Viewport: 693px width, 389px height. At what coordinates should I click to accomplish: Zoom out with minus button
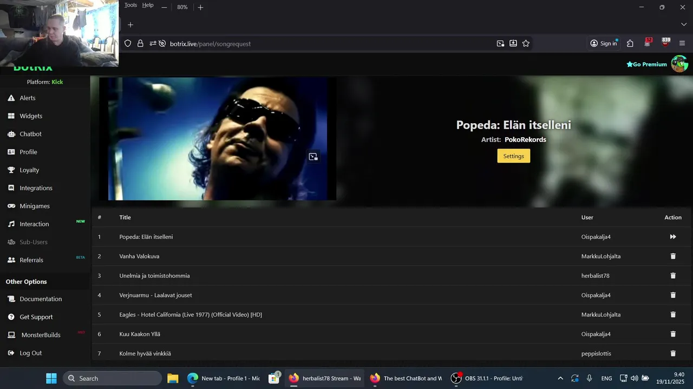(x=164, y=7)
